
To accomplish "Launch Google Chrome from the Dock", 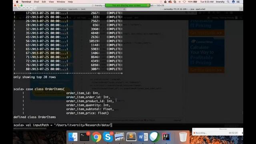I will tap(96, 137).
